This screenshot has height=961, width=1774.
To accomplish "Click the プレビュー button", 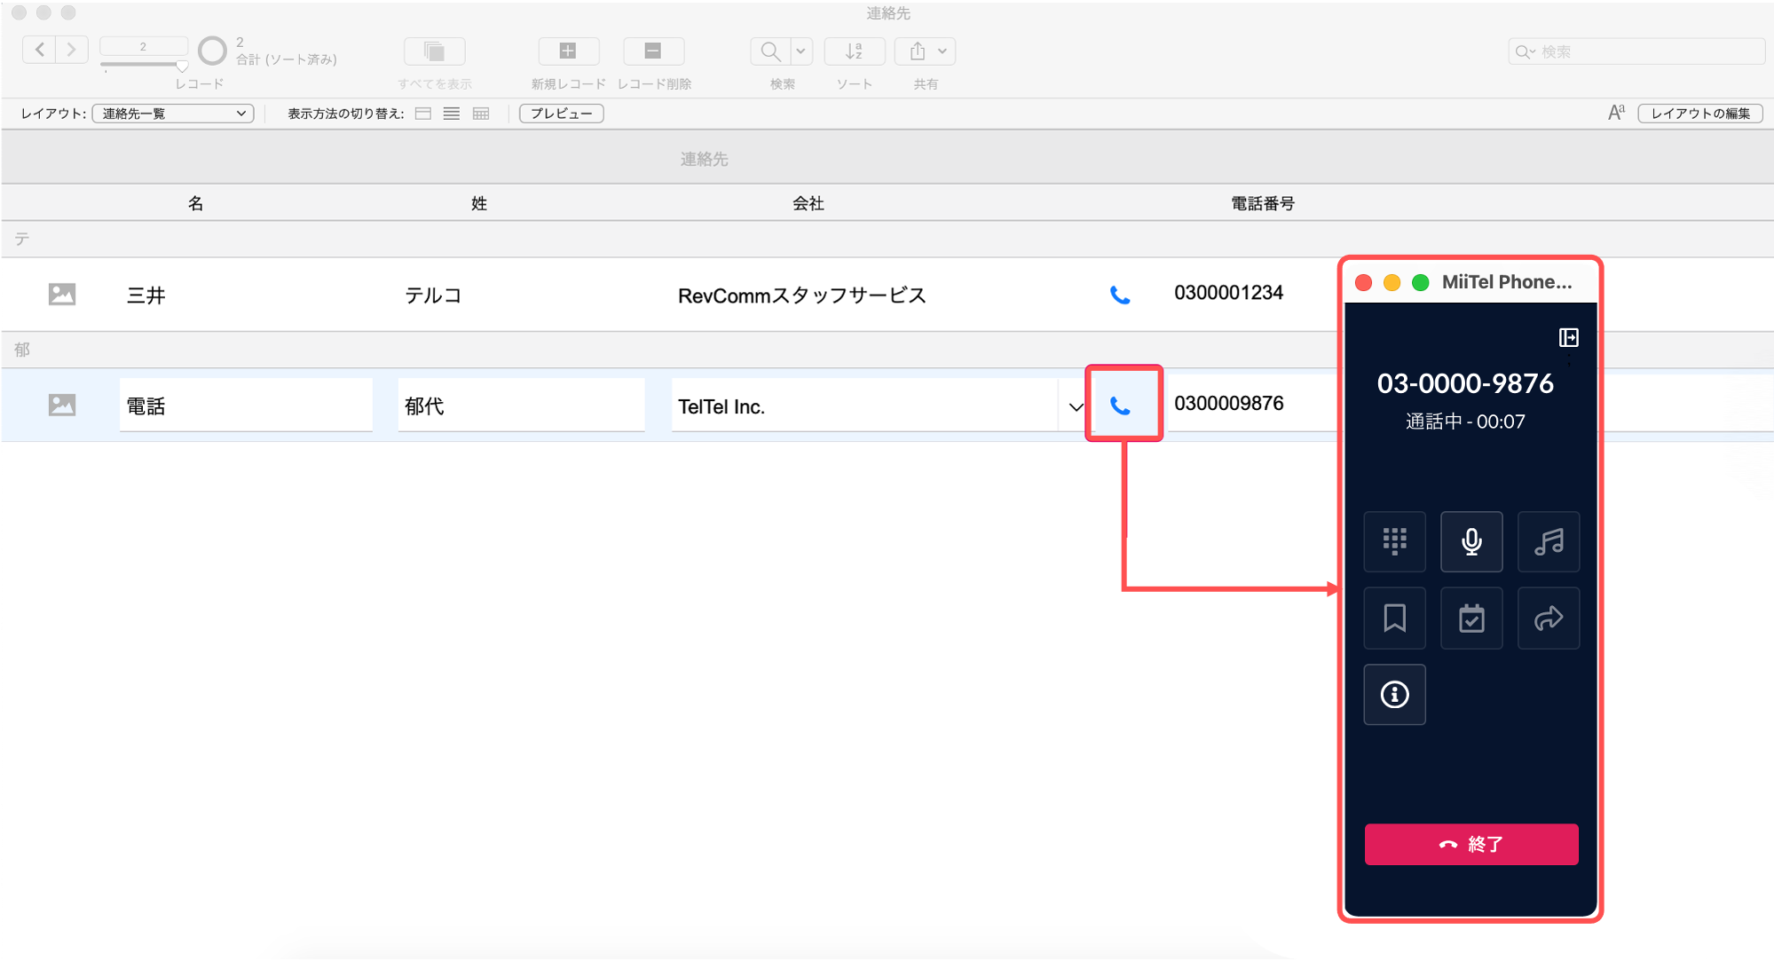I will click(x=562, y=114).
